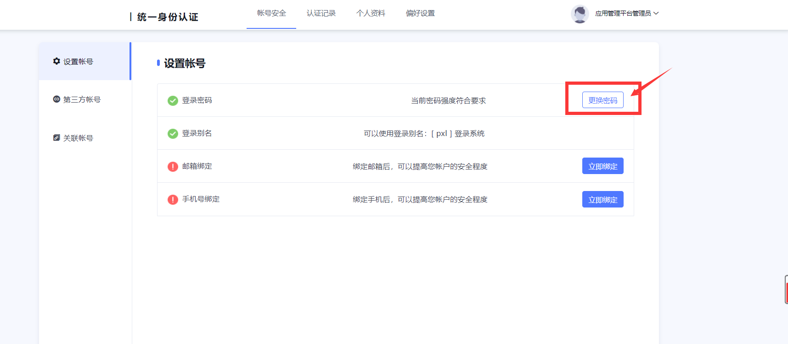Screen dimensions: 788x344
Task: Switch to the 帐号安全 tab
Action: click(271, 13)
